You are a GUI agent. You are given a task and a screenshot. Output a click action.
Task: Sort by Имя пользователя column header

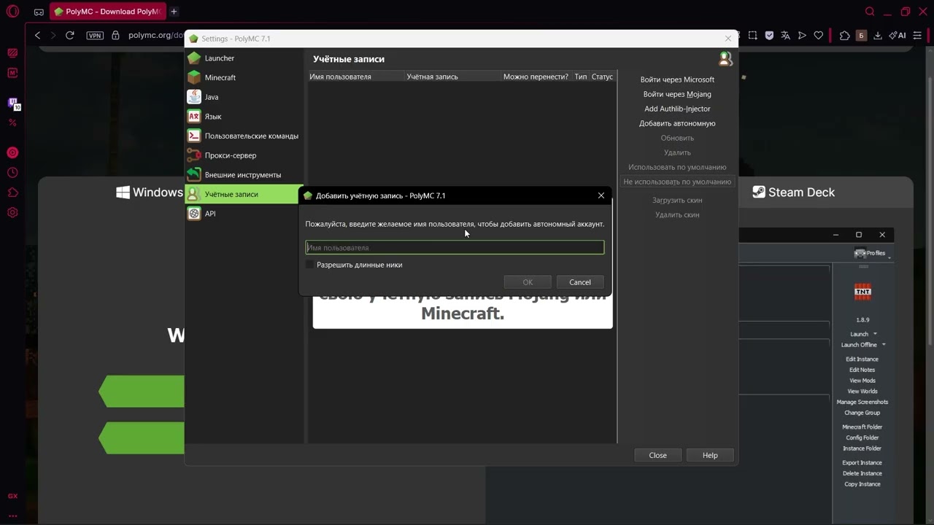356,77
